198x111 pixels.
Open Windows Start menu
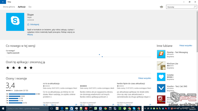point(3,108)
